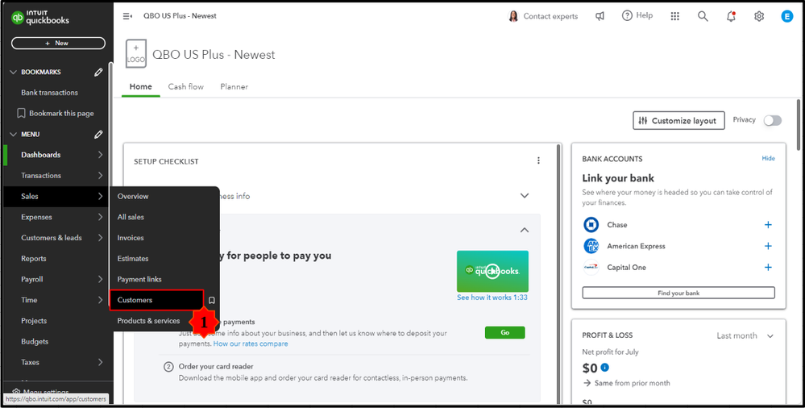This screenshot has height=408, width=805.
Task: Expand the Transactions submenu arrow
Action: (100, 176)
